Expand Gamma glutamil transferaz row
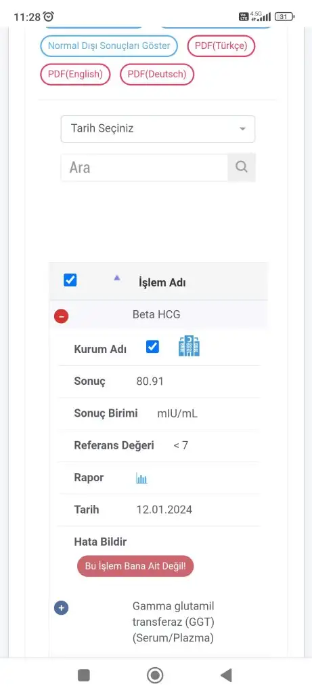This screenshot has width=312, height=695. pos(61,607)
